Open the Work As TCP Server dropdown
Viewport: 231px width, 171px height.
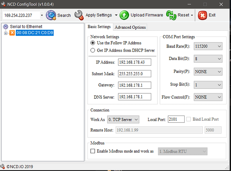point(123,119)
